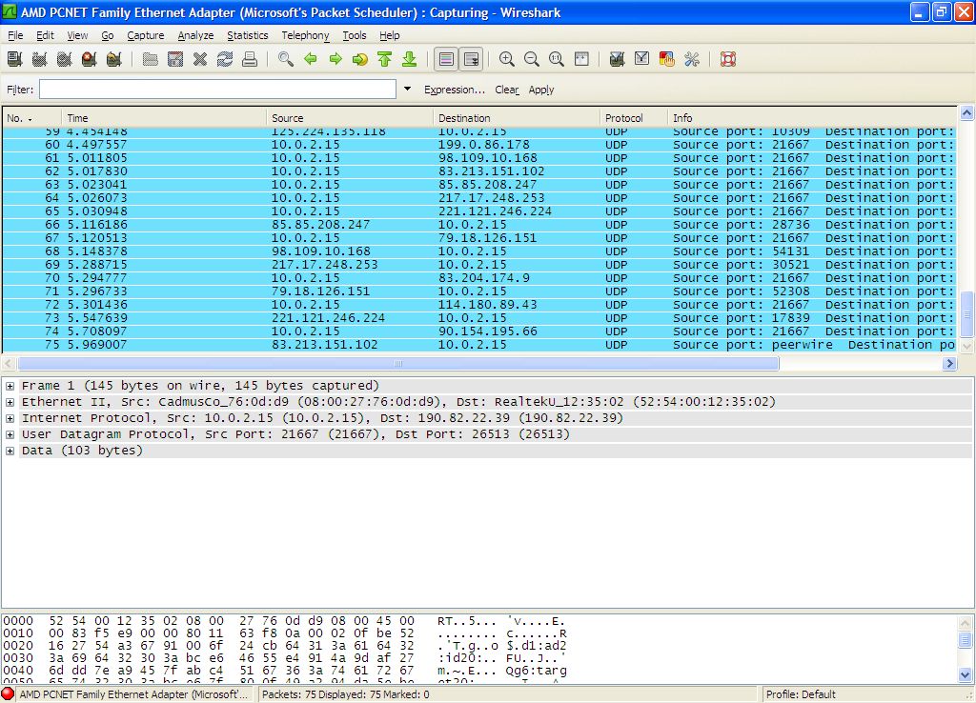Reload this capture file icon
Image resolution: width=976 pixels, height=703 pixels.
[x=225, y=59]
